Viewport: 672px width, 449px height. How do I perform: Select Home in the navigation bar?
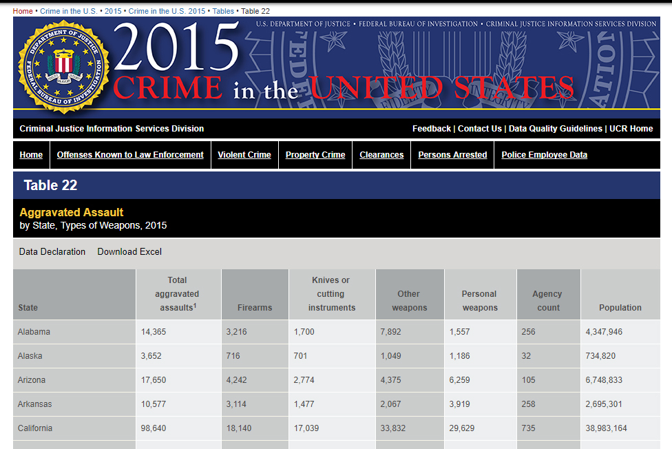click(x=31, y=155)
